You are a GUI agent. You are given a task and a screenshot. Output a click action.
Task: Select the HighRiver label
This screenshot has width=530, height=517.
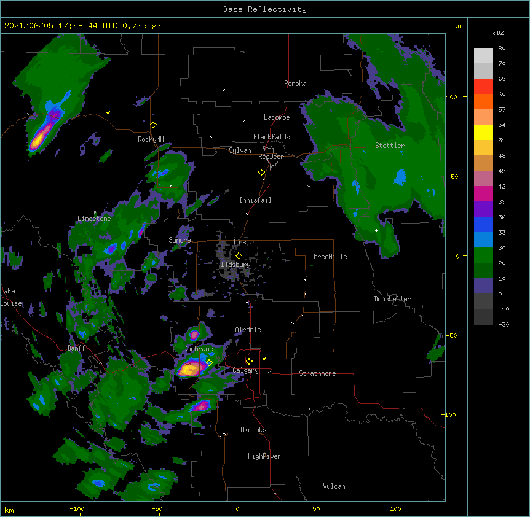(x=264, y=456)
